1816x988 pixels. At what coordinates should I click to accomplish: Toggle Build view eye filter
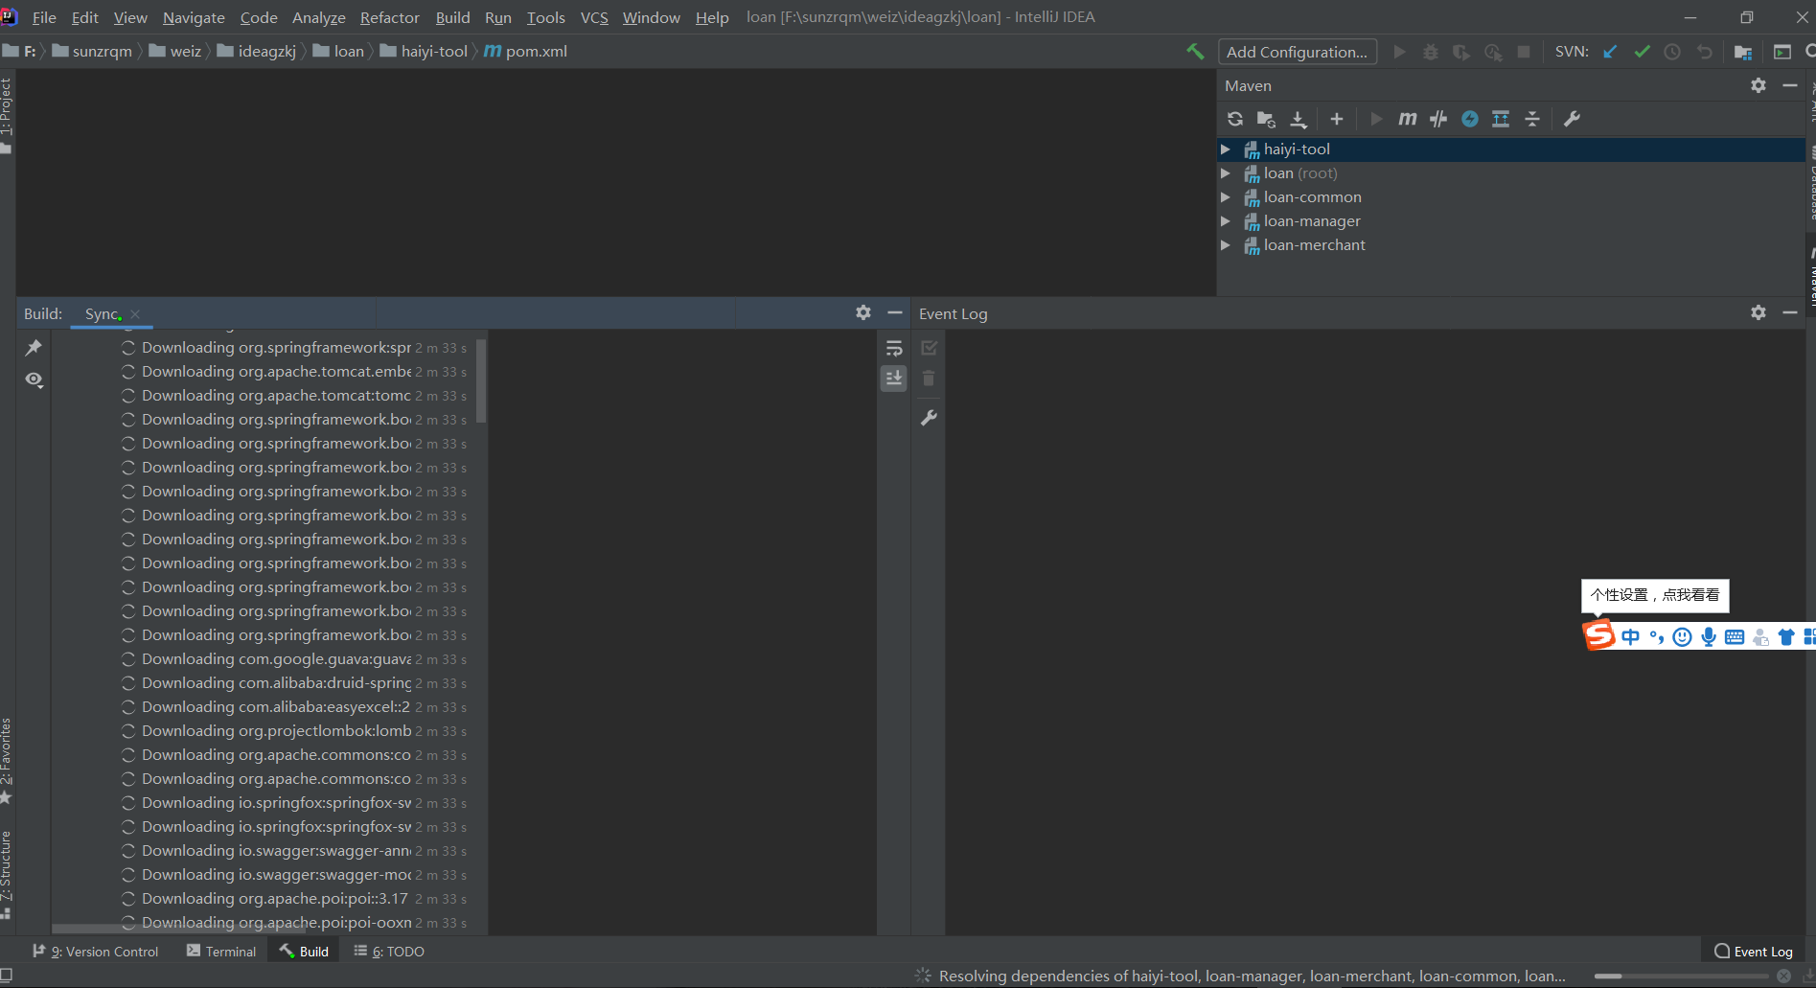pyautogui.click(x=34, y=379)
